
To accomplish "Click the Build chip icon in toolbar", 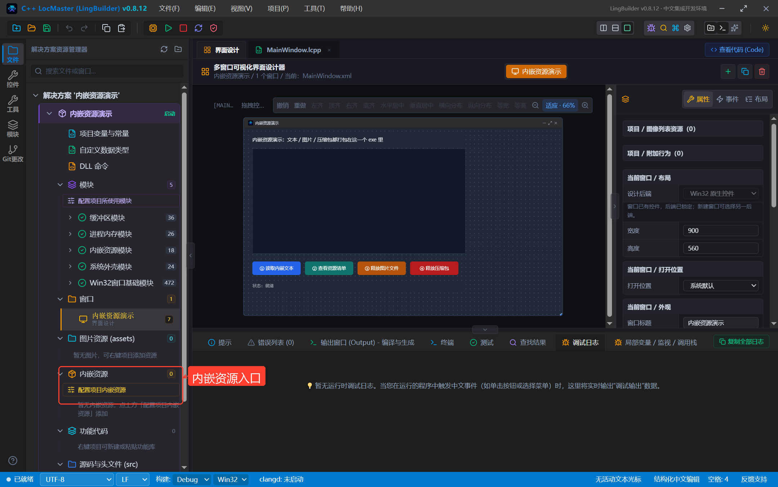I will 153,28.
